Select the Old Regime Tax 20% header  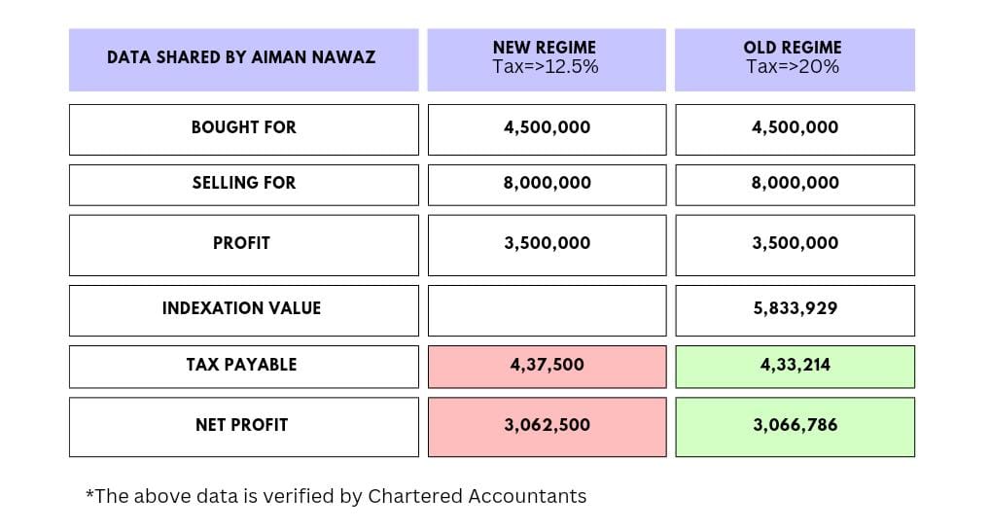(794, 57)
